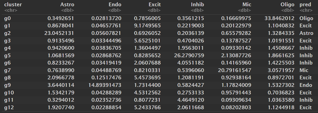Click the Oligo column header
The height and width of the screenshot is (113, 318).
click(x=287, y=5)
